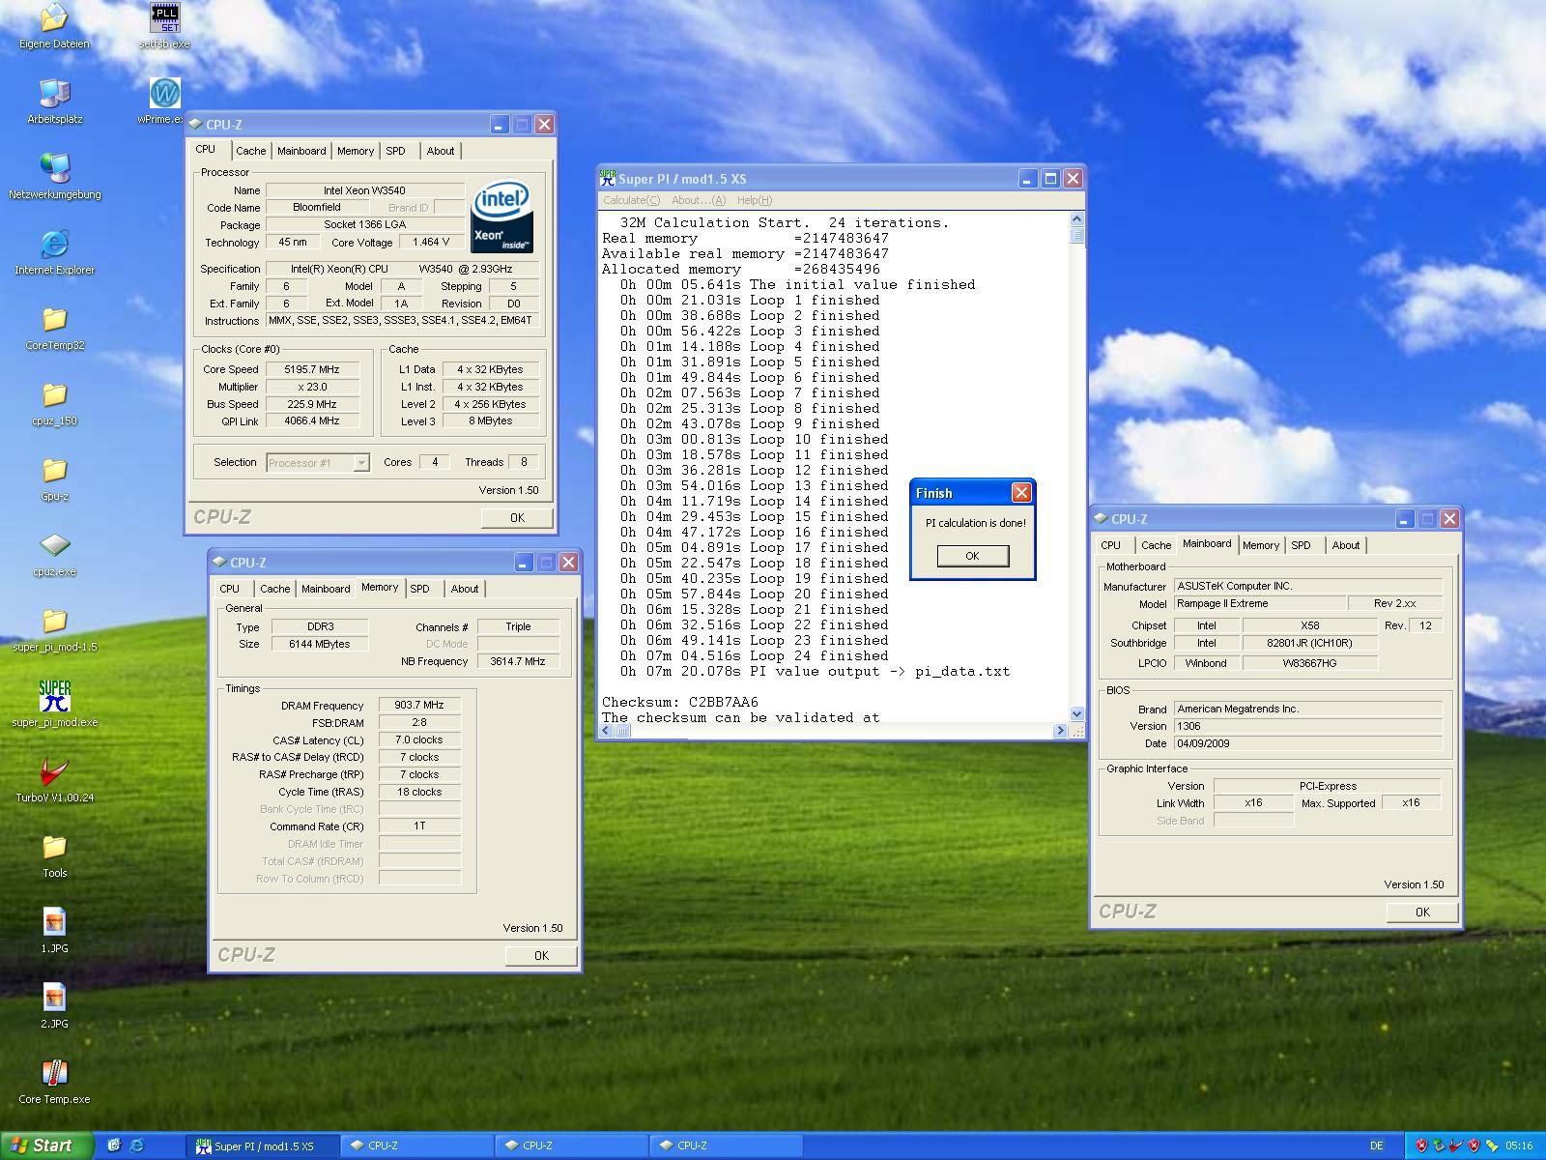Click the Checksum: C2BB7AA6 line in Super PI

pos(680,702)
